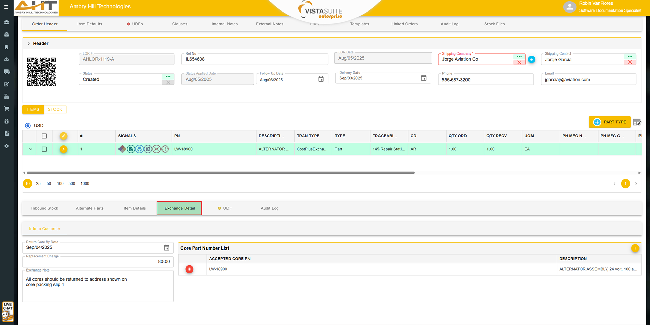The width and height of the screenshot is (650, 325).
Task: Switch to the STOCK view button
Action: coord(55,109)
